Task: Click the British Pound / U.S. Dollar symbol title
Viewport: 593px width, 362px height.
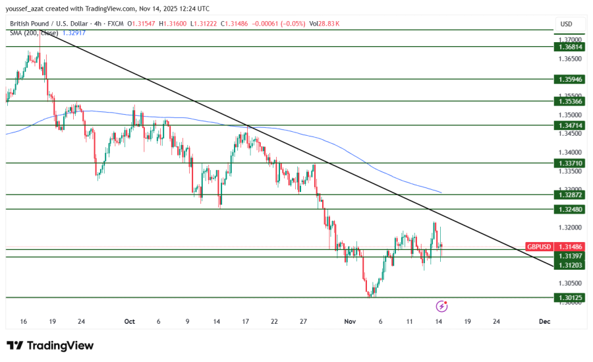Action: pos(49,24)
